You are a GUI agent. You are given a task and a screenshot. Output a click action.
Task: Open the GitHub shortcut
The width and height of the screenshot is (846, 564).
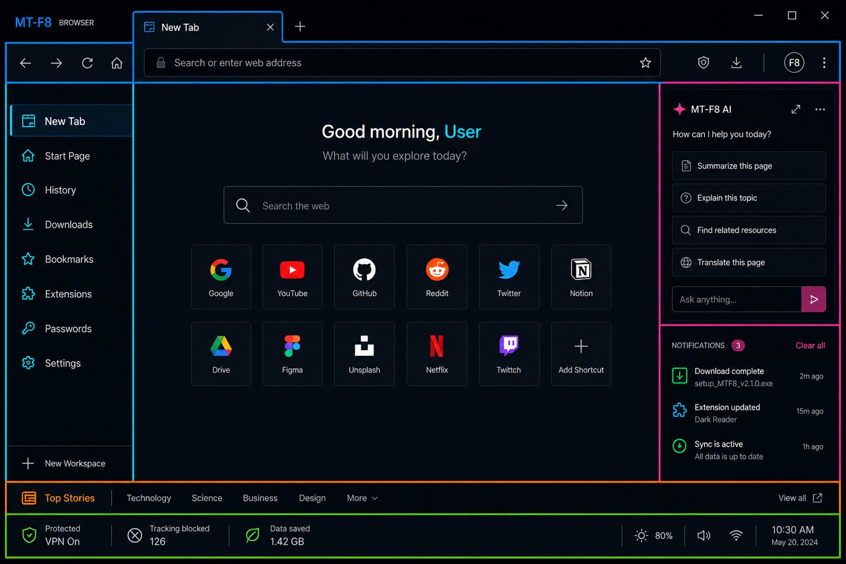coord(364,277)
